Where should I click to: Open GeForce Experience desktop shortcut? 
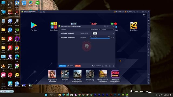(17, 31)
